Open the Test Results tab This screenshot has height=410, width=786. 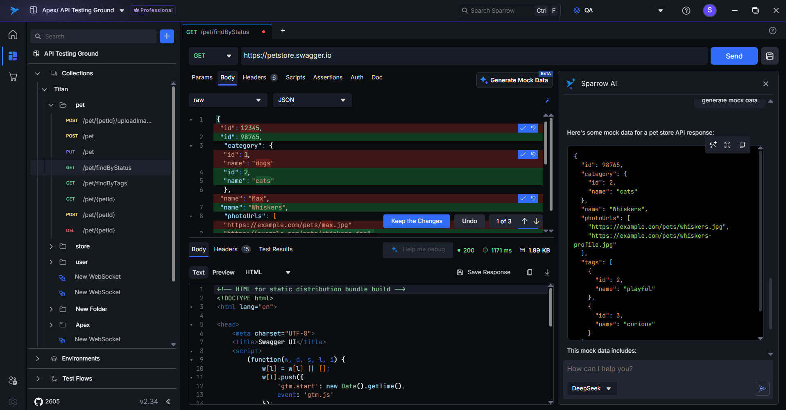click(x=276, y=249)
